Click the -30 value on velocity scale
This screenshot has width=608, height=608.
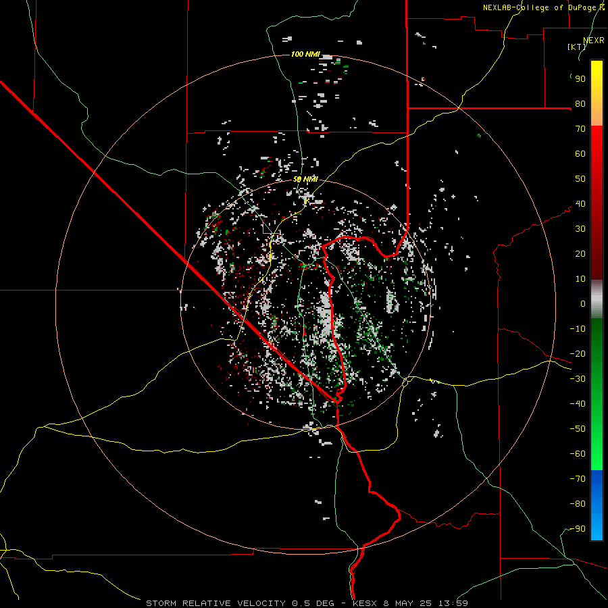click(x=578, y=379)
